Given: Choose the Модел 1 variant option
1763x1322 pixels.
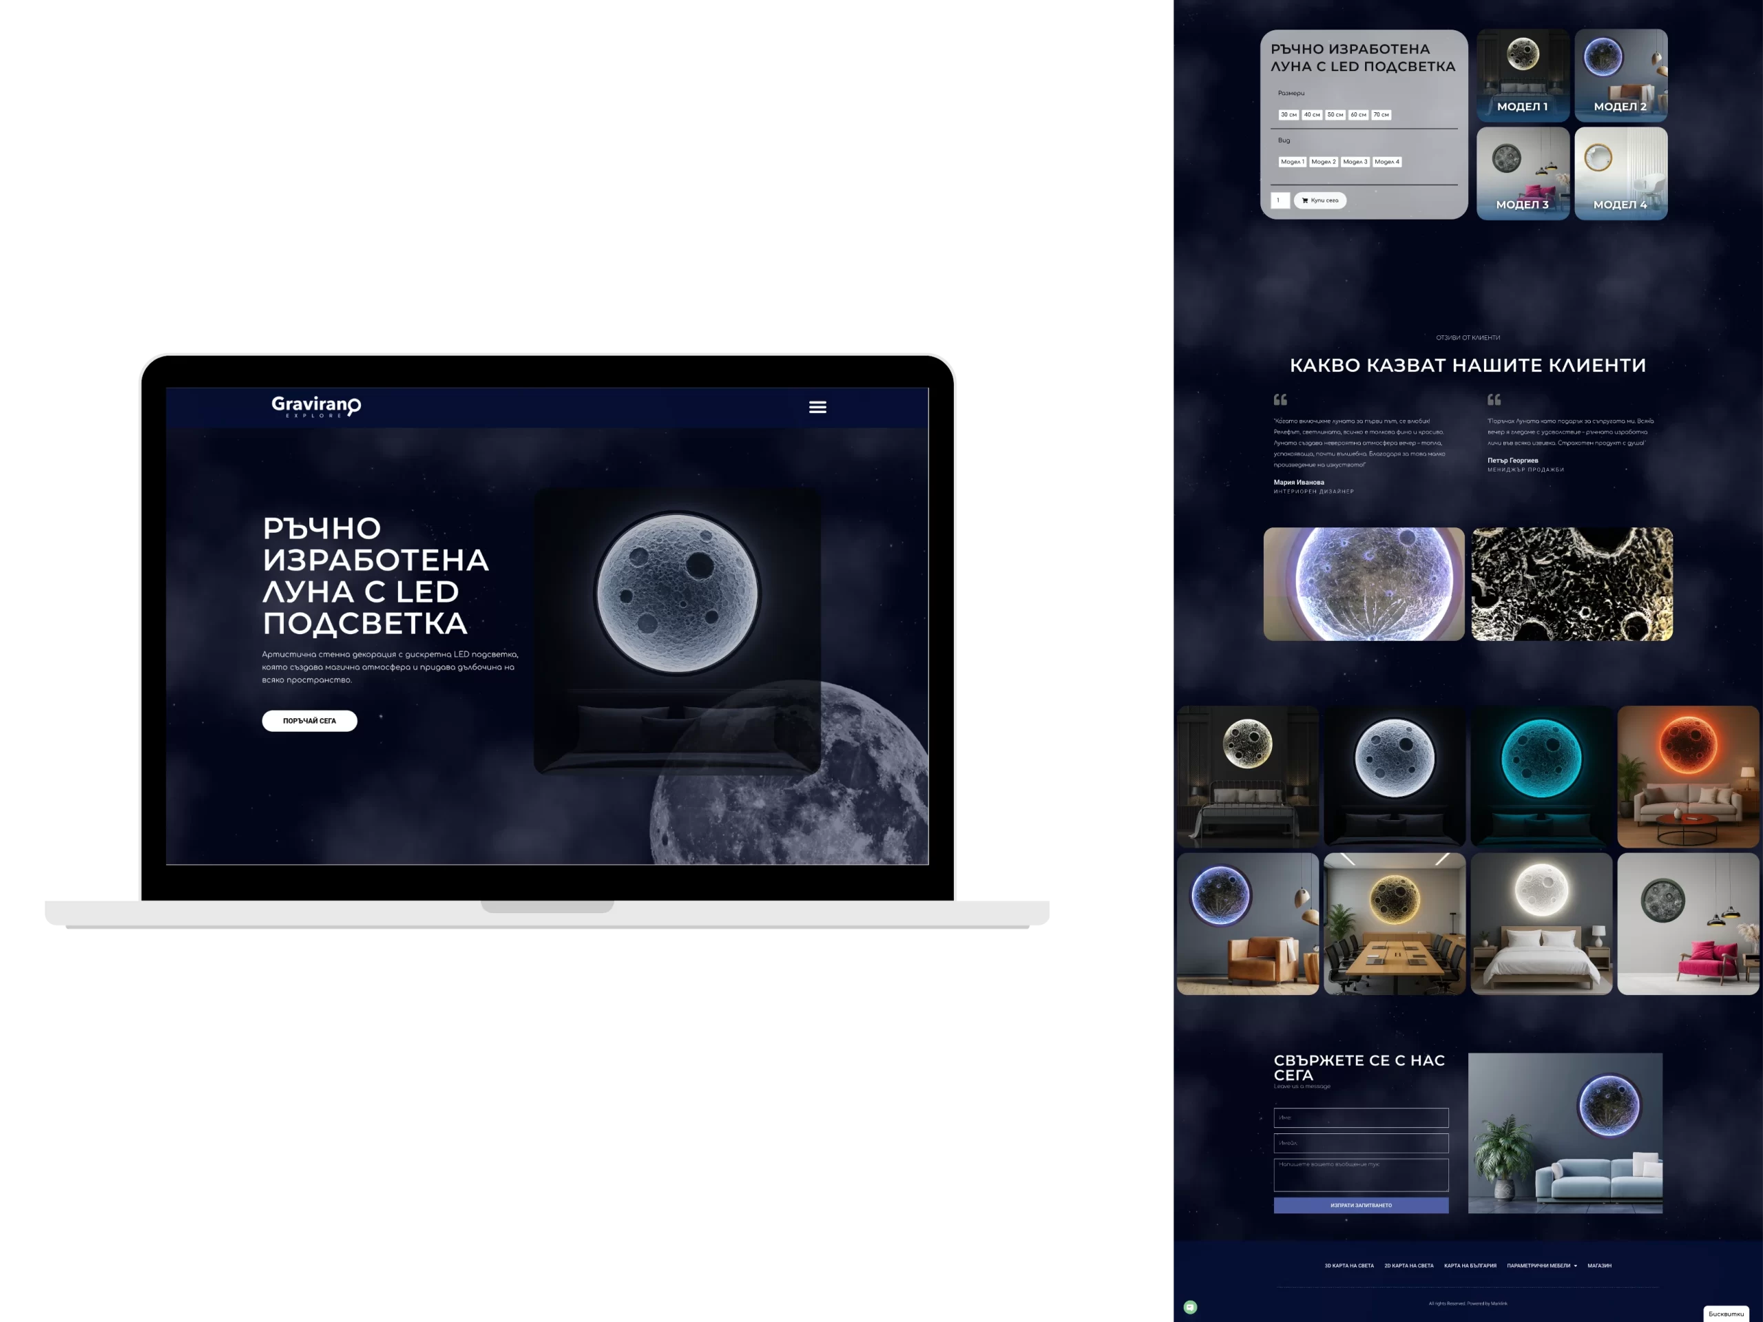Looking at the screenshot, I should (x=1291, y=162).
